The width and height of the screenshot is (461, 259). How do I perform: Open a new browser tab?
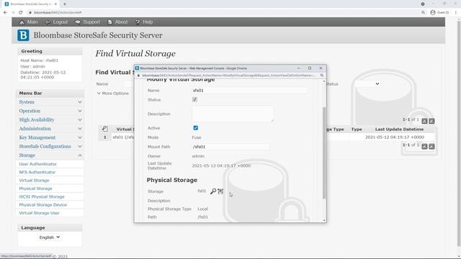pos(65,4)
